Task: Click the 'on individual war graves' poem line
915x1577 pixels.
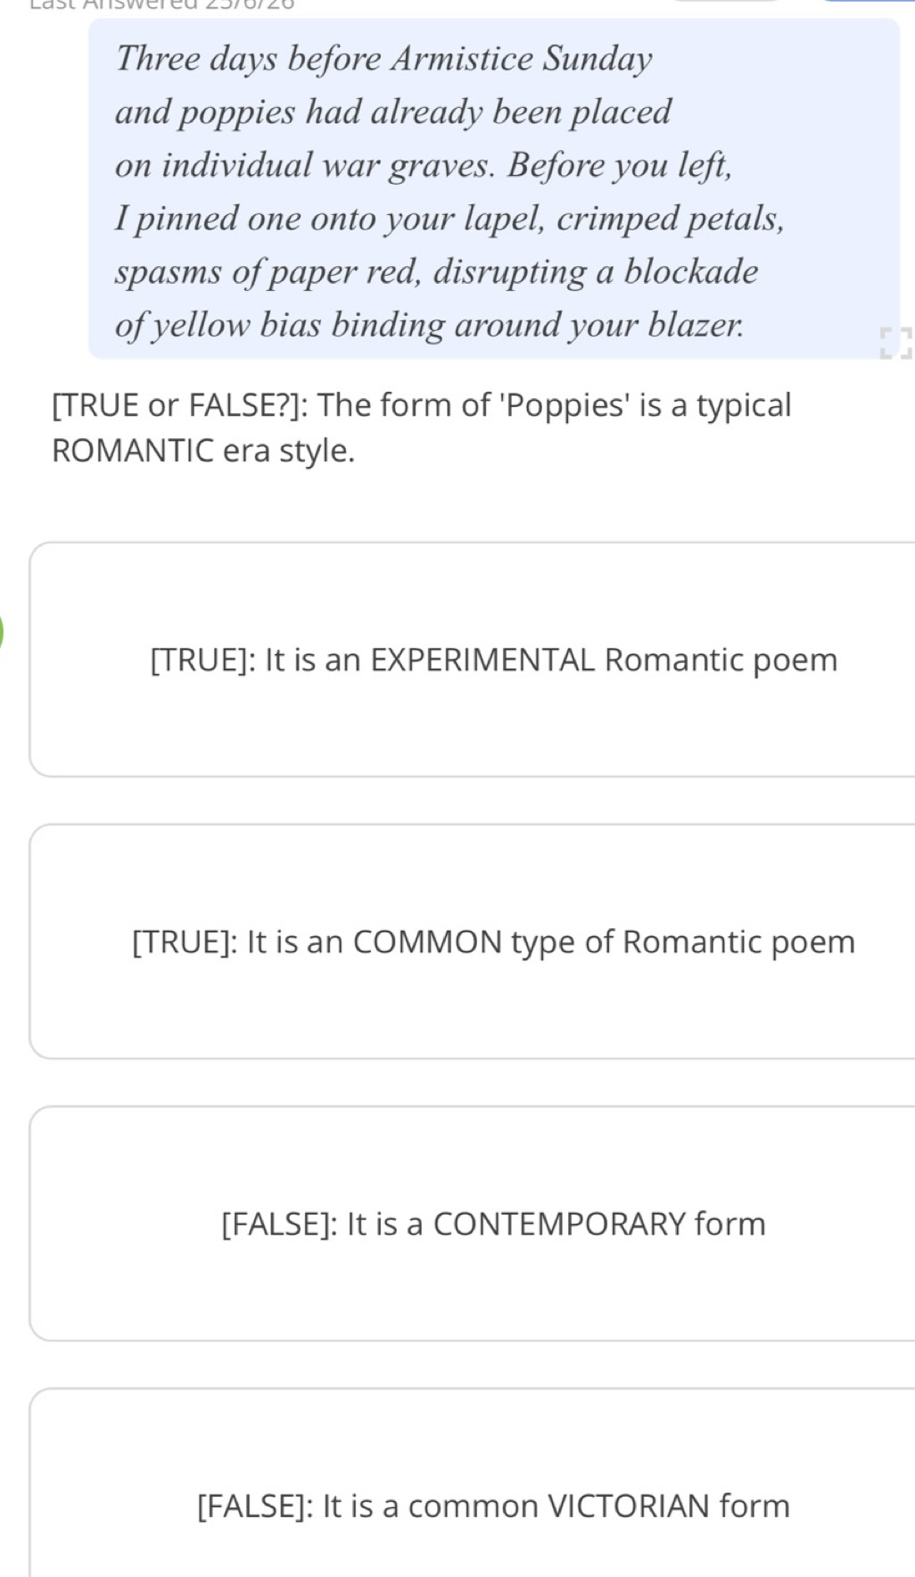Action: point(424,165)
